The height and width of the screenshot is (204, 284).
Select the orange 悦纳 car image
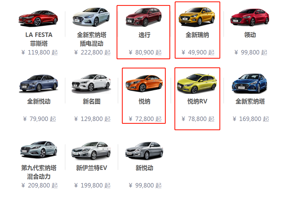(x=144, y=83)
